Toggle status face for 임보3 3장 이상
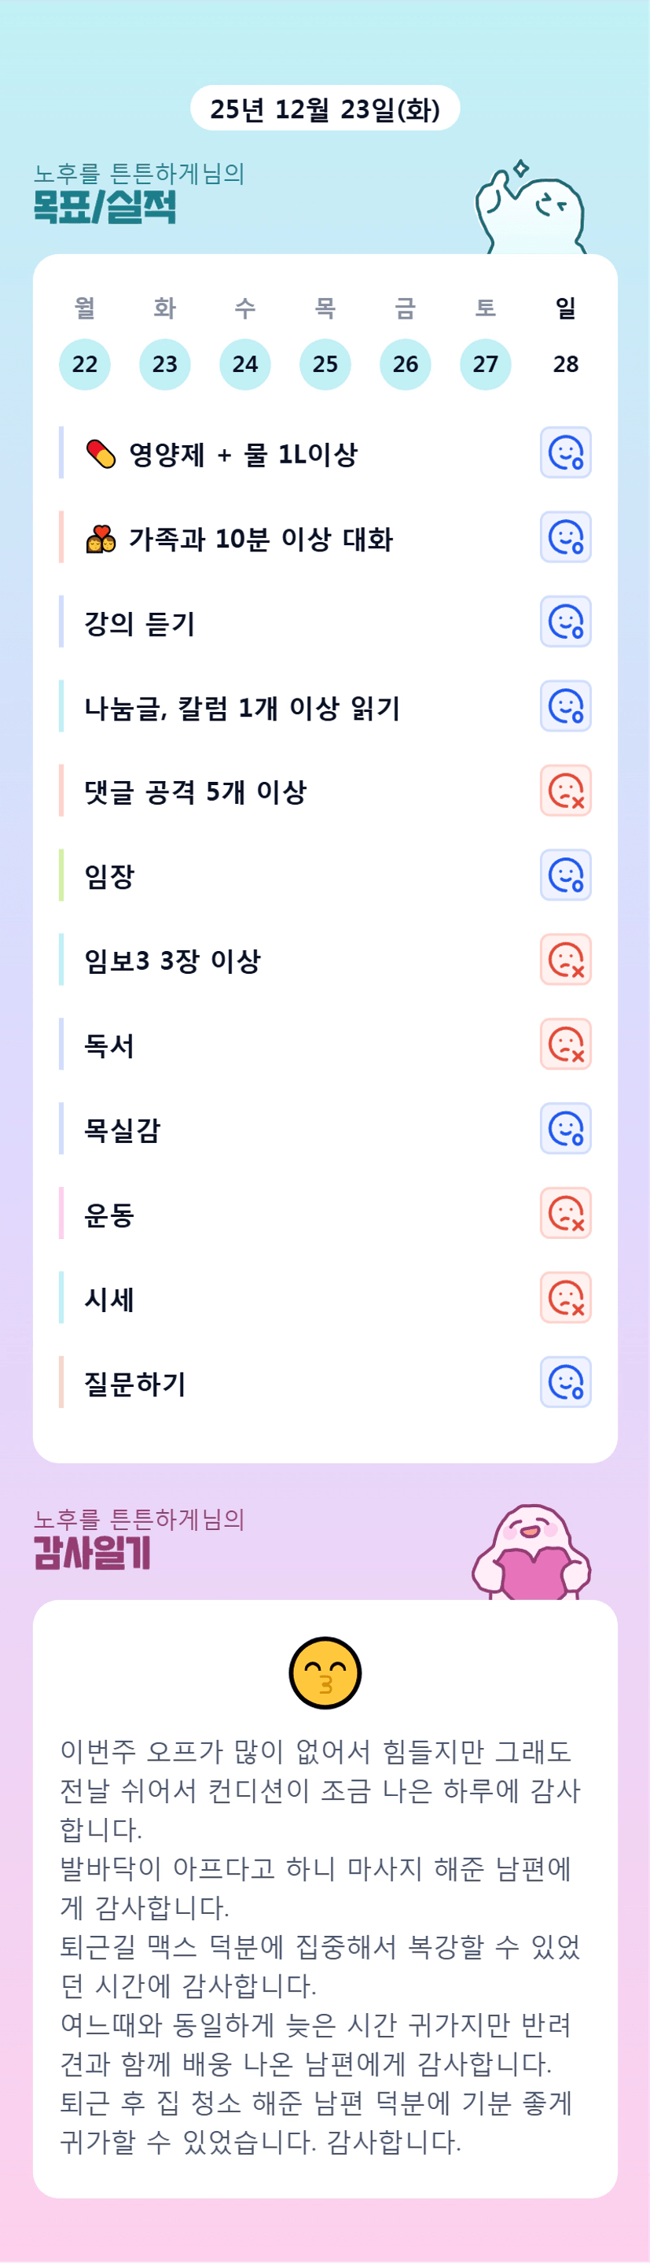The width and height of the screenshot is (650, 2264). pyautogui.click(x=566, y=960)
